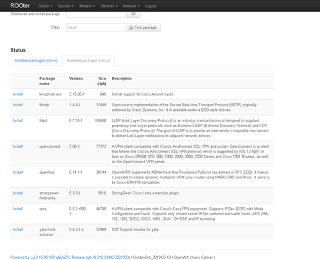Image resolution: width=320 pixels, height=260 pixels.
Task: Install the strongswan-mod-unity package
Action: pyautogui.click(x=18, y=193)
